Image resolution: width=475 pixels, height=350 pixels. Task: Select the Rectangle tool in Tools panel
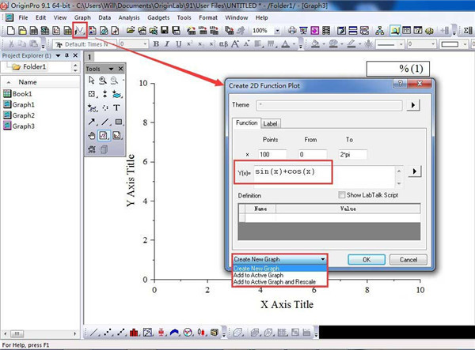click(x=118, y=121)
